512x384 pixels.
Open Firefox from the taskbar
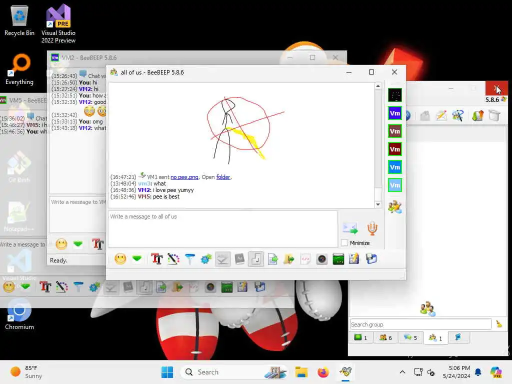coord(323,372)
